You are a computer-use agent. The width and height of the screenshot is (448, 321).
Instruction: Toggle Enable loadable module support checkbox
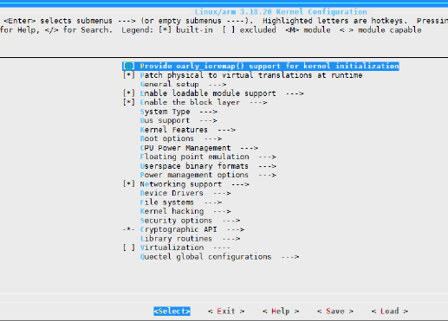coord(128,93)
